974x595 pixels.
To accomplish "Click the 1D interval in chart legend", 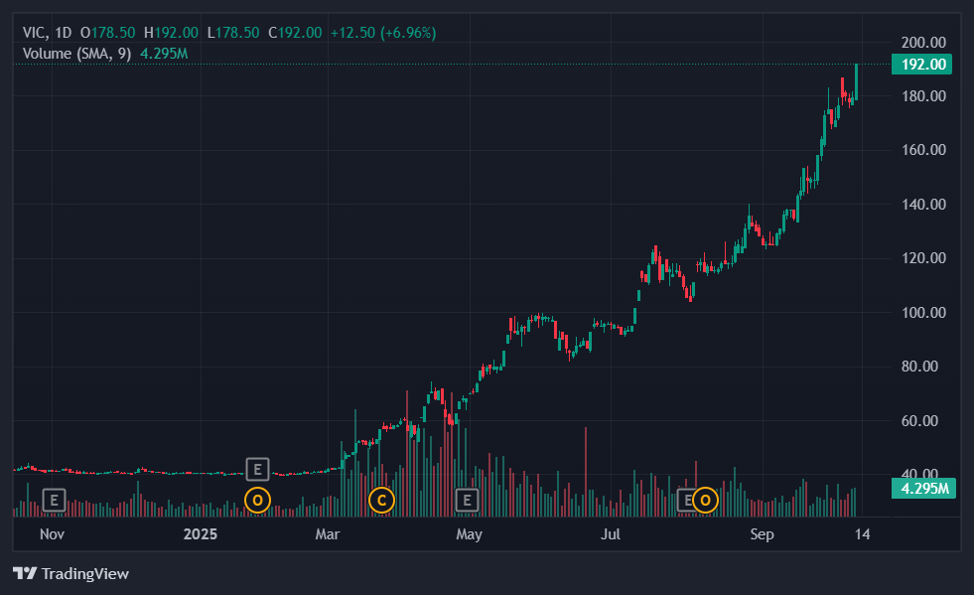I will click(x=65, y=33).
